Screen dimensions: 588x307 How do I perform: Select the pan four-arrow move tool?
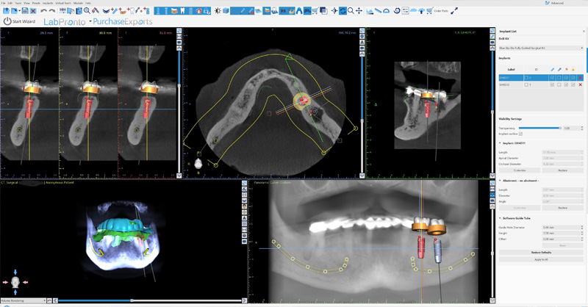pos(359,11)
